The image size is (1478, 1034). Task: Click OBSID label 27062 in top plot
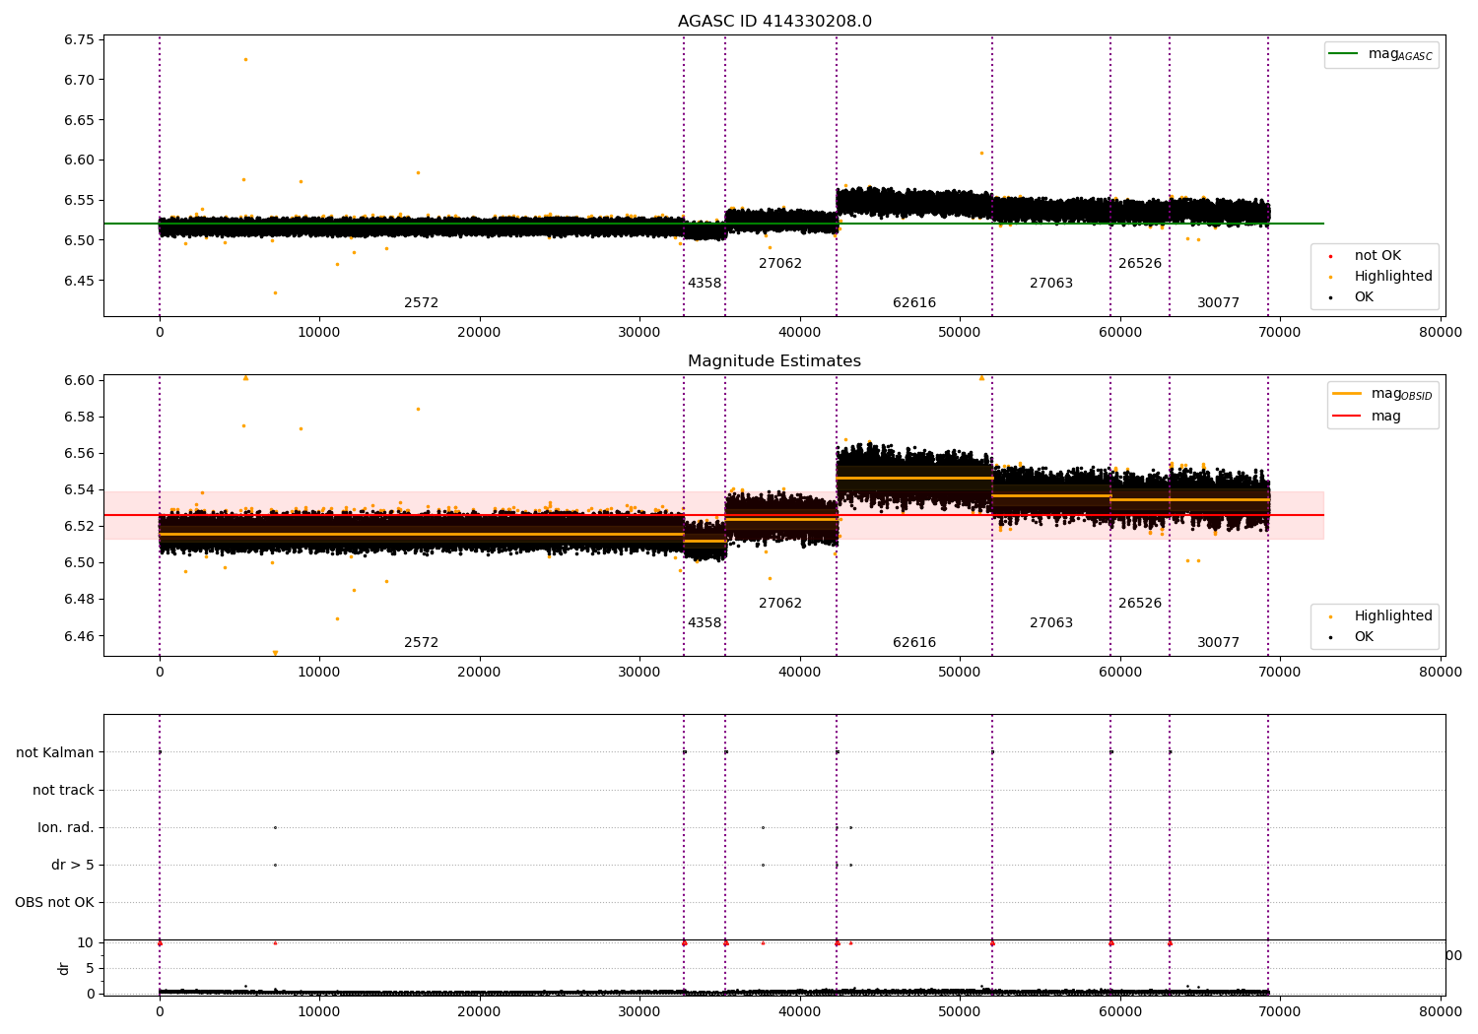[x=780, y=264]
